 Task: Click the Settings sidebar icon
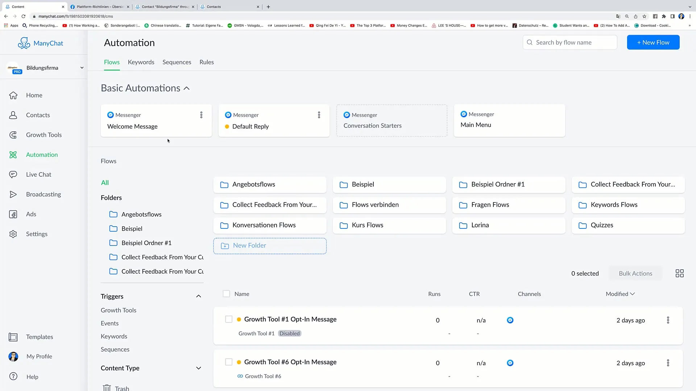(x=13, y=234)
